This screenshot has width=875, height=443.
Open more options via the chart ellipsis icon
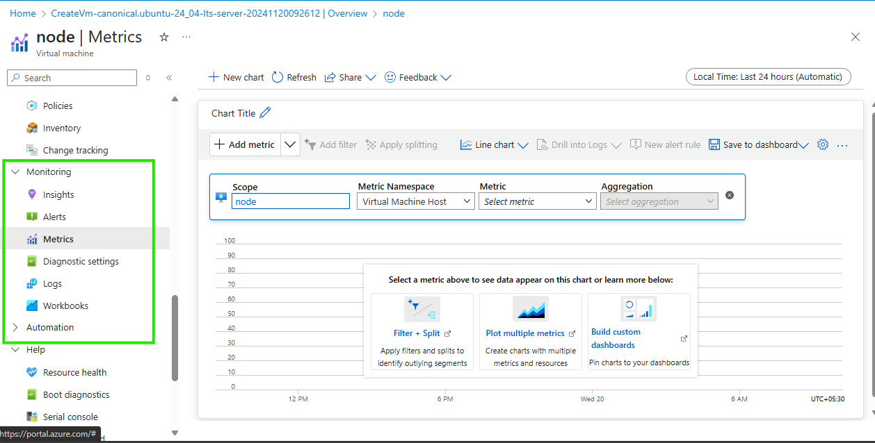842,144
